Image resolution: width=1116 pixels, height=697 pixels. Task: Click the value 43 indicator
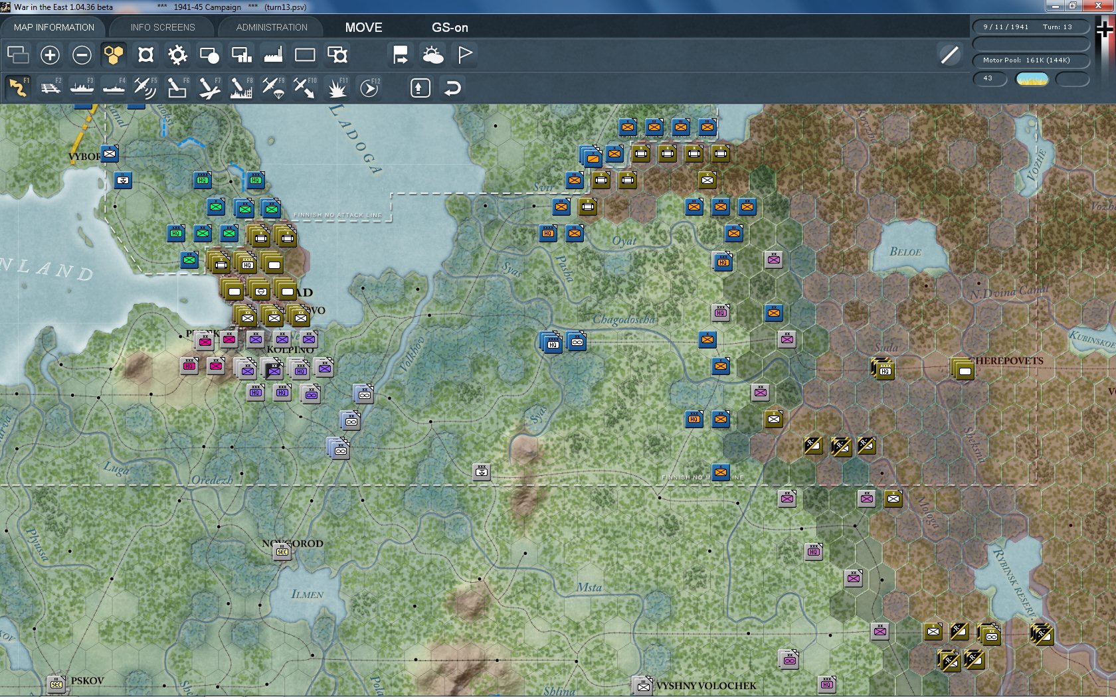coord(990,78)
